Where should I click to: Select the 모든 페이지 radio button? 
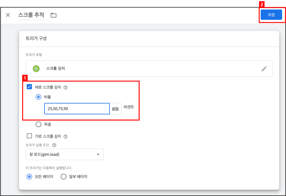[29, 177]
